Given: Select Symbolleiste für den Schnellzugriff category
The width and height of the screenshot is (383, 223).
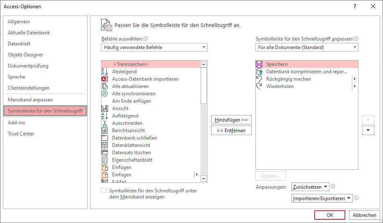Looking at the screenshot, I should (x=45, y=111).
